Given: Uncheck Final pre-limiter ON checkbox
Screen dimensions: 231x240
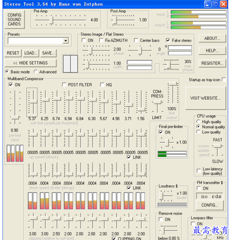Looking at the screenshot, I should click(161, 132).
